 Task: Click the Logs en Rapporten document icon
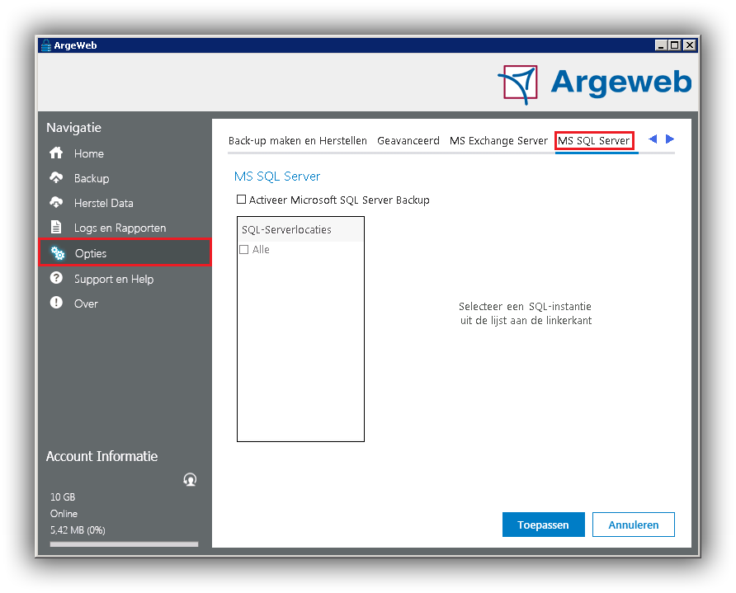56,227
